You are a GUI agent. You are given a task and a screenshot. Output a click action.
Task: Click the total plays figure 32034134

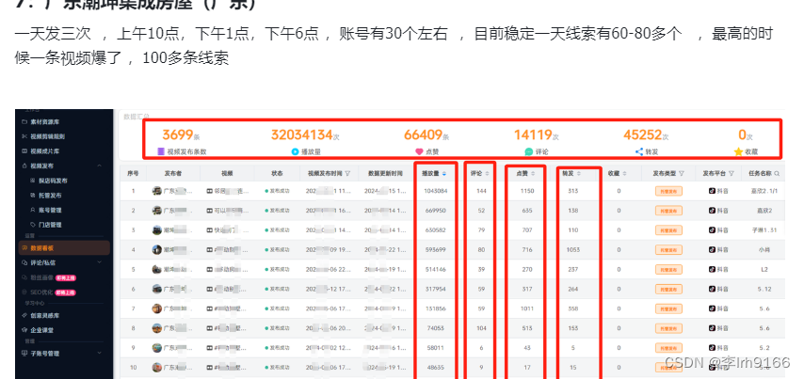(x=302, y=134)
